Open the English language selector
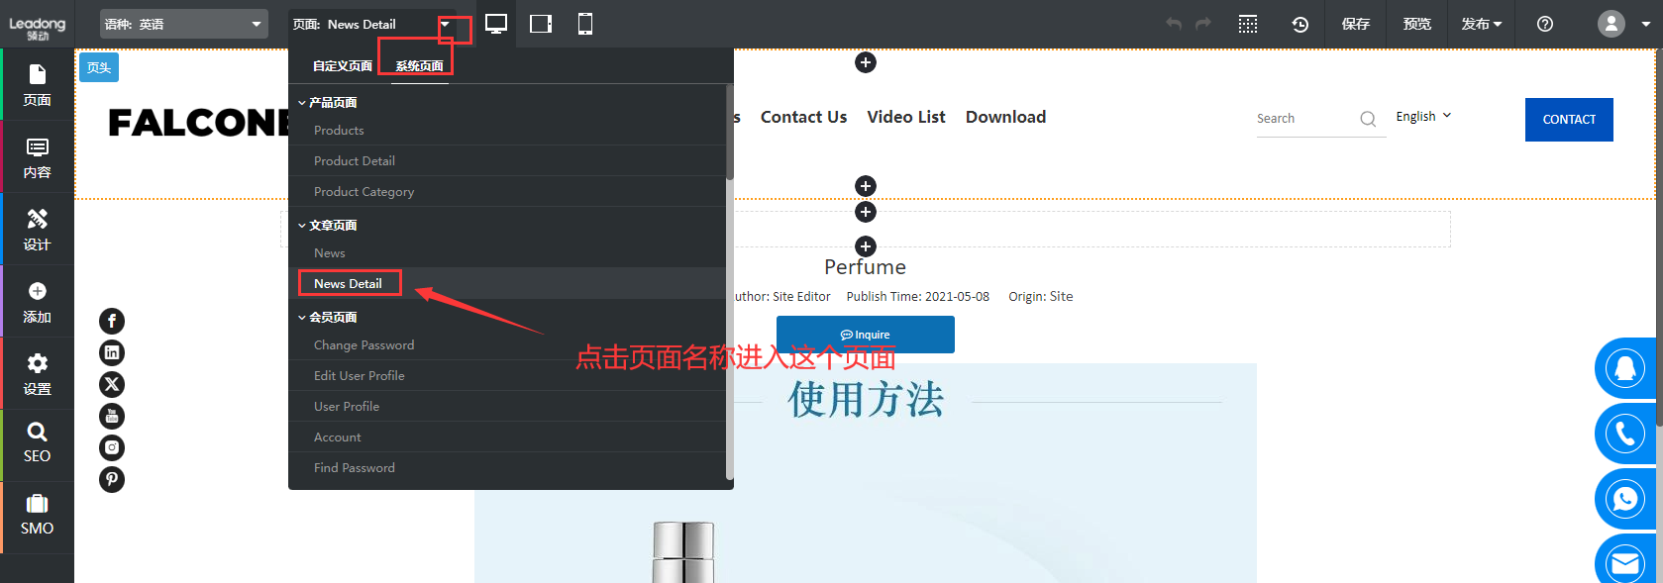The height and width of the screenshot is (583, 1663). pyautogui.click(x=1423, y=116)
